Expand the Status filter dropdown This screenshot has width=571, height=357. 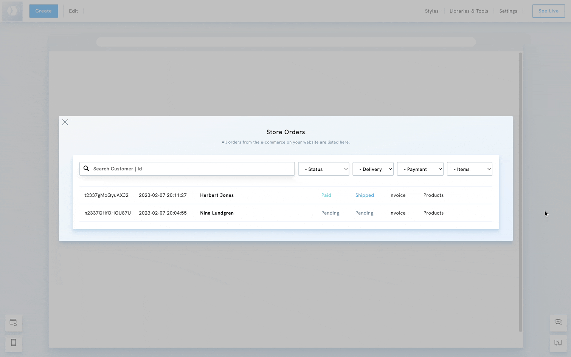tap(323, 169)
